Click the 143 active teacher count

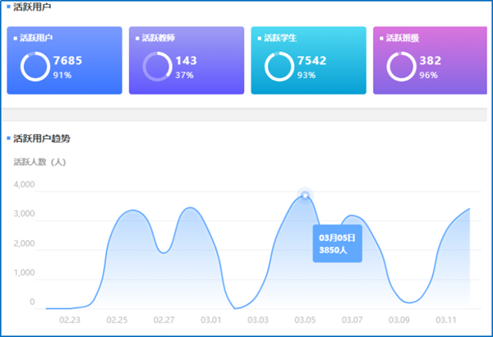pos(186,61)
